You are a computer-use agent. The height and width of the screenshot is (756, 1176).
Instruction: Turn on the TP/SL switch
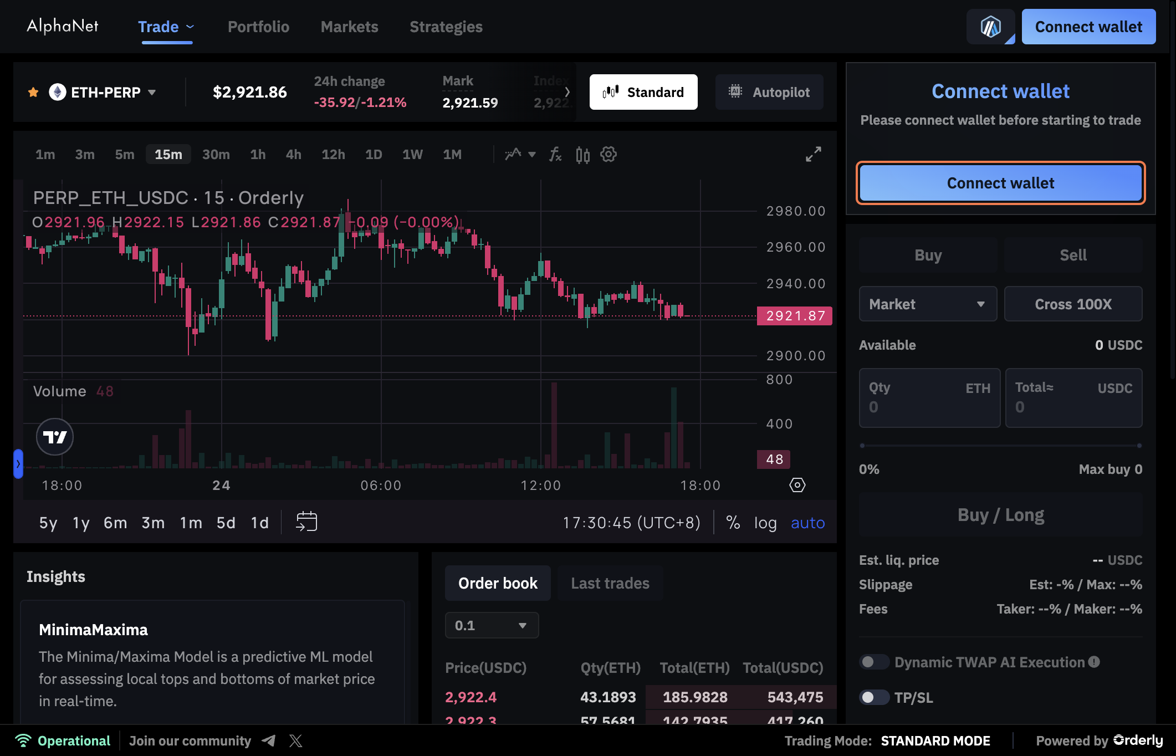click(x=873, y=697)
